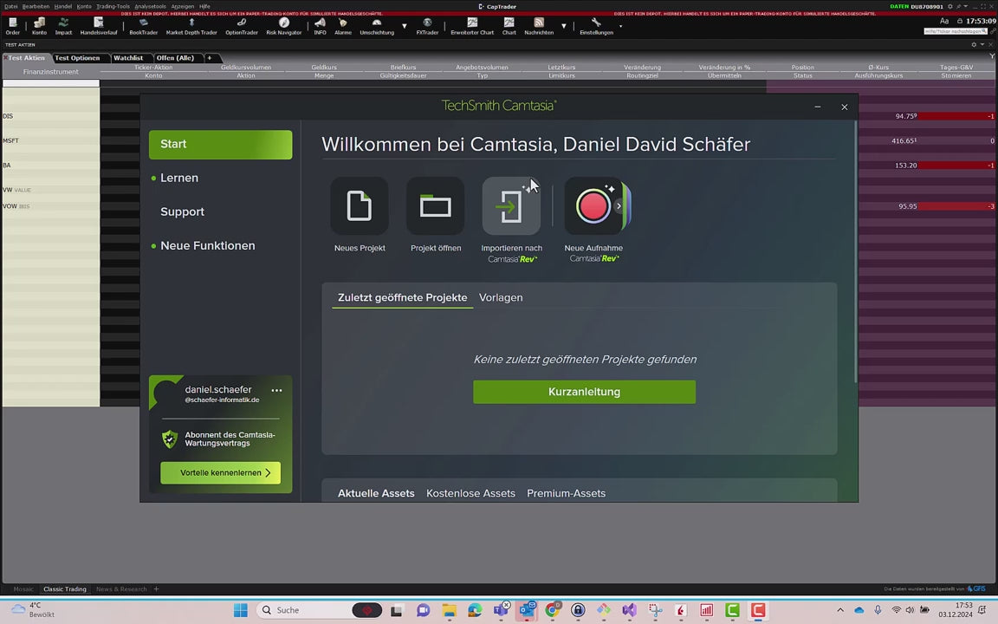Open Nachrichten news feed icon
This screenshot has width=998, height=624.
pos(539,26)
